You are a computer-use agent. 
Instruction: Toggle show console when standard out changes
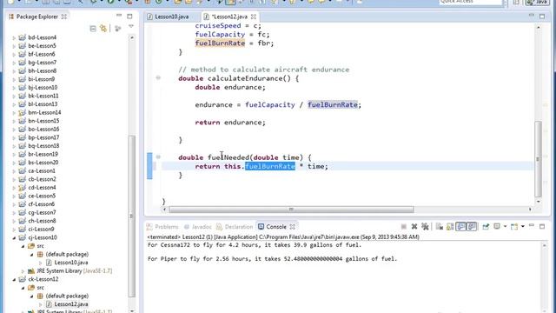point(460,227)
